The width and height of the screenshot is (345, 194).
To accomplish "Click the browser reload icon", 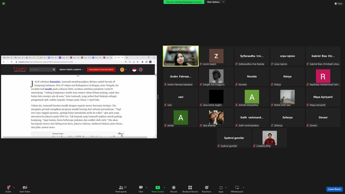I will pyautogui.click(x=11, y=62).
